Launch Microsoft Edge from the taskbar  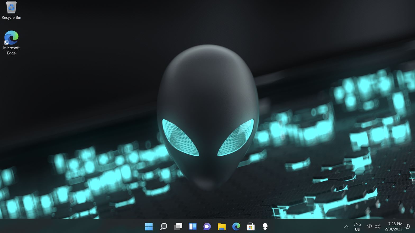tap(236, 226)
